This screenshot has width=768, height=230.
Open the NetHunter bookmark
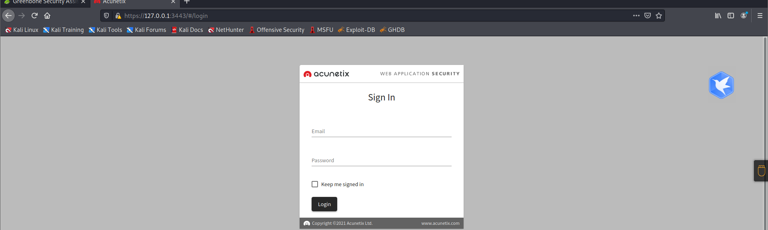[226, 30]
